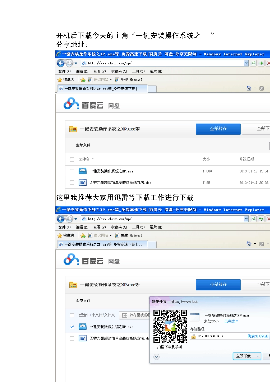Tick checkbox for exe file in upper list

tap(72, 171)
